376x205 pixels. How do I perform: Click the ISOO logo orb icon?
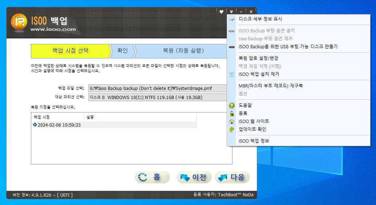19,22
